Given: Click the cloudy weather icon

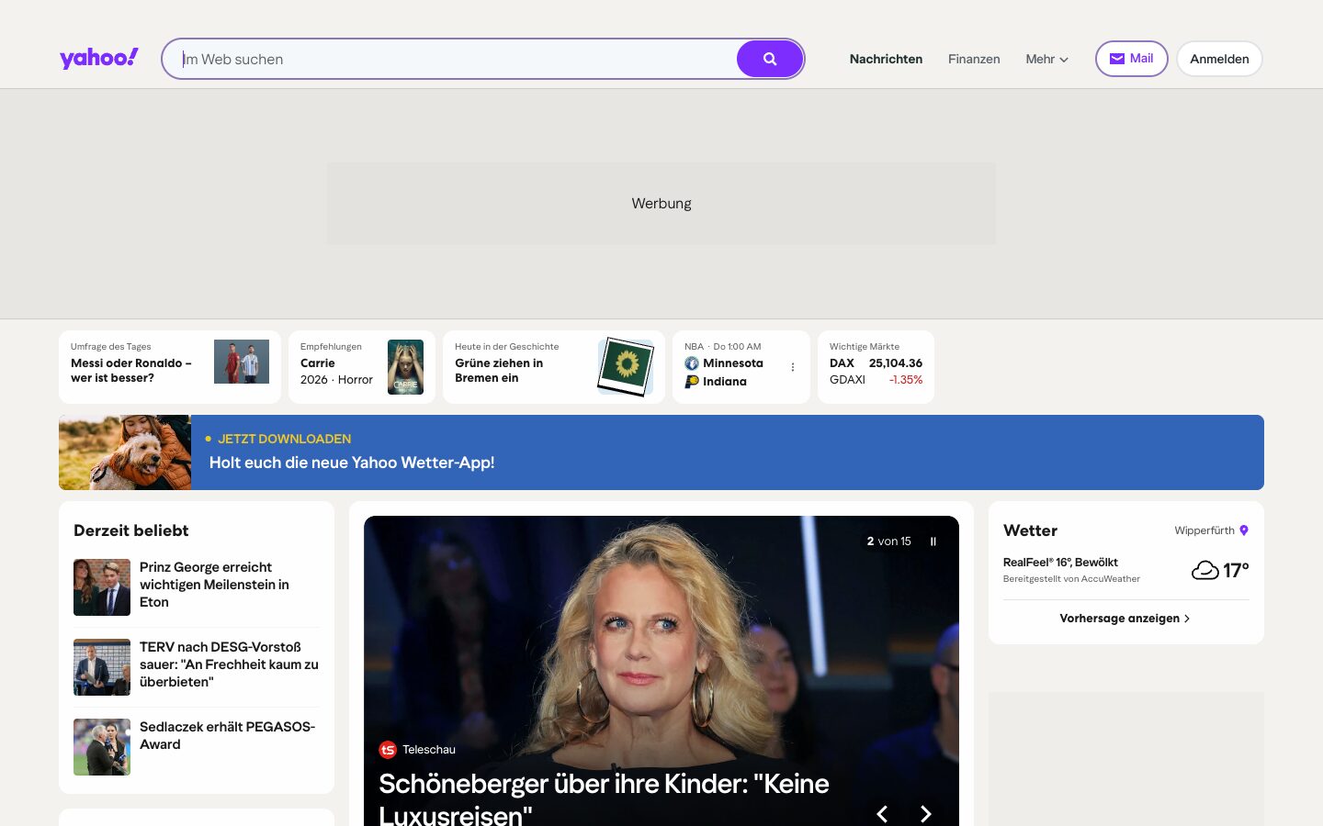Looking at the screenshot, I should 1204,570.
